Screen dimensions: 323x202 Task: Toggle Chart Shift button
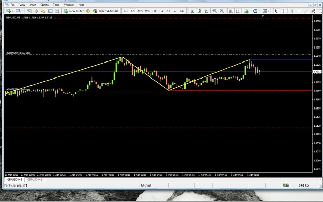click(x=238, y=11)
